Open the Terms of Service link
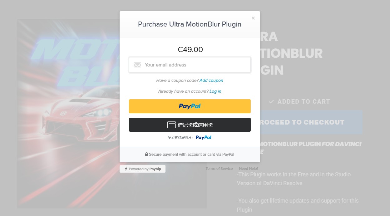This screenshot has width=390, height=216. point(219,169)
